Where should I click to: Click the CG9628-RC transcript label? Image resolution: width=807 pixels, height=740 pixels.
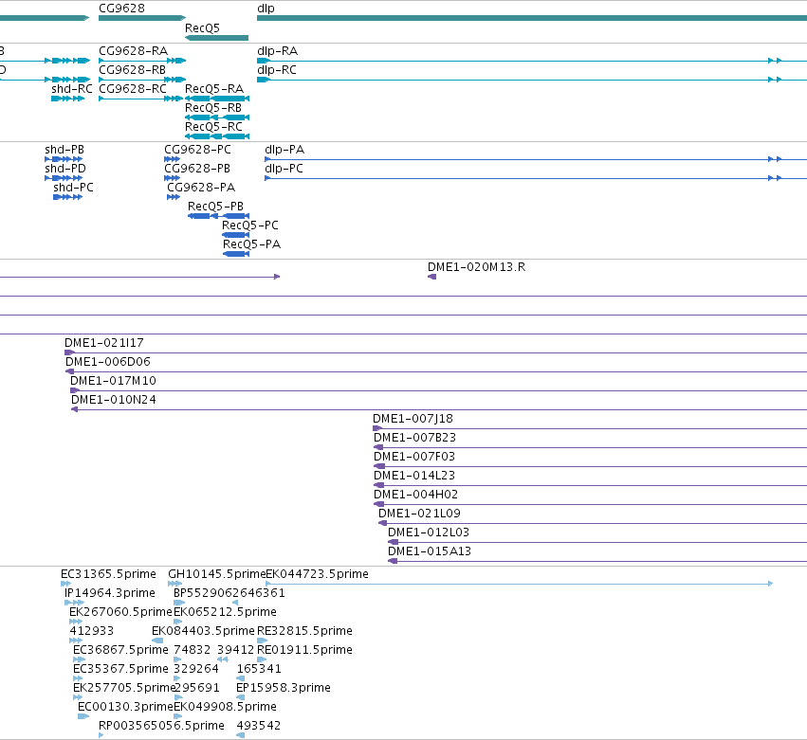[133, 89]
